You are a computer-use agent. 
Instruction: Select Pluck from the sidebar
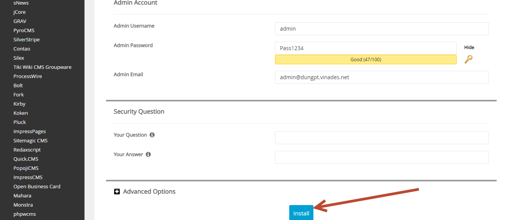[x=20, y=122]
